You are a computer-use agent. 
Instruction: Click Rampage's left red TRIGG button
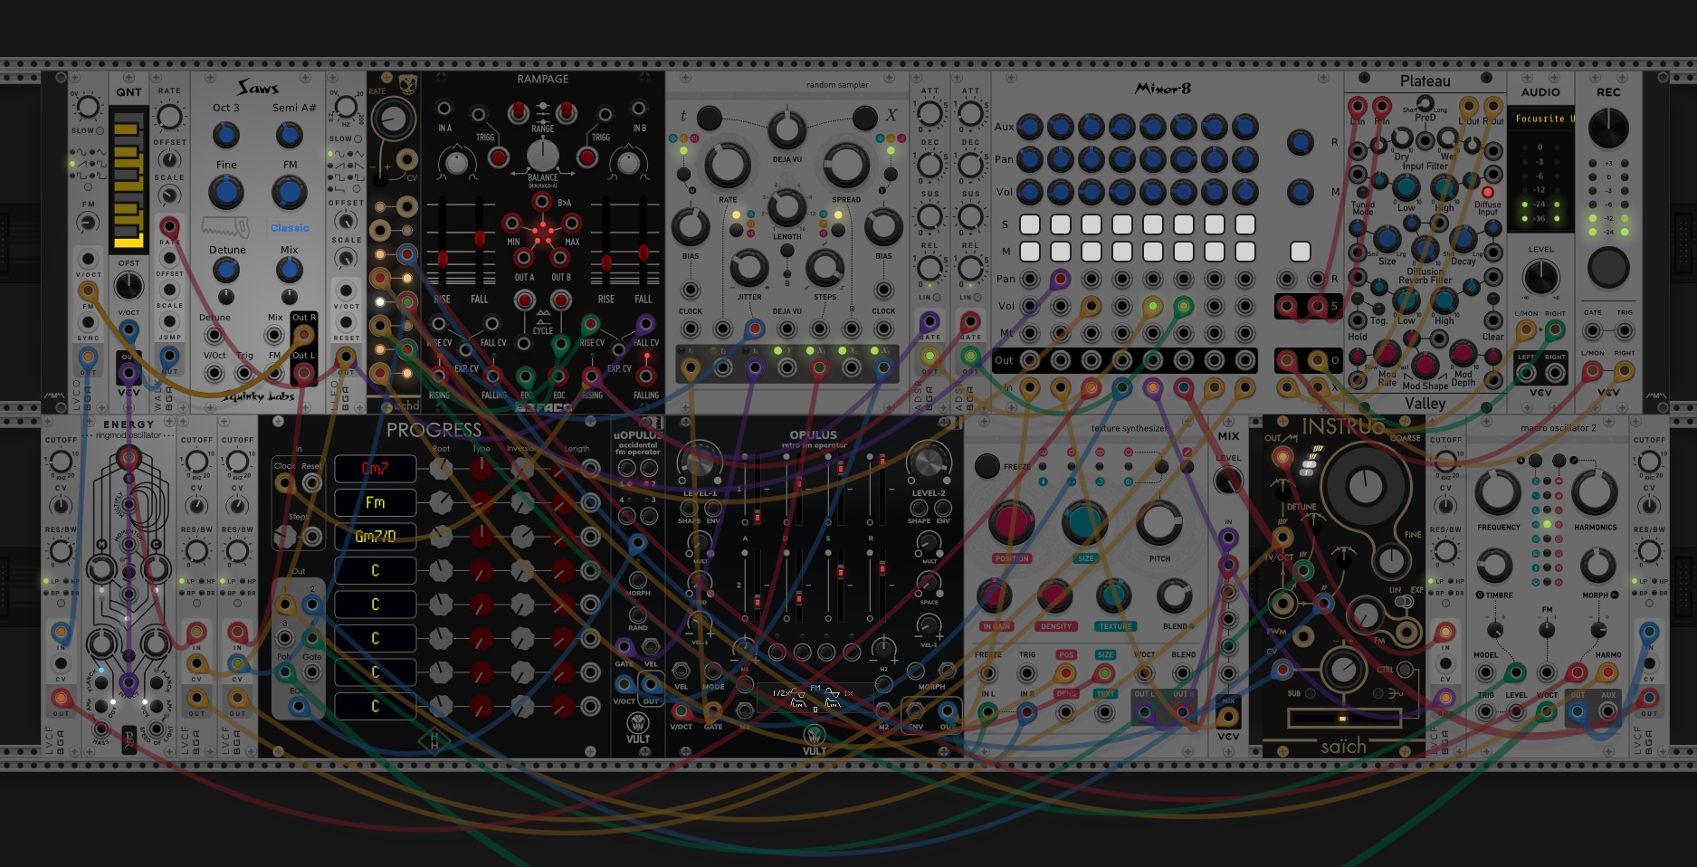(498, 157)
